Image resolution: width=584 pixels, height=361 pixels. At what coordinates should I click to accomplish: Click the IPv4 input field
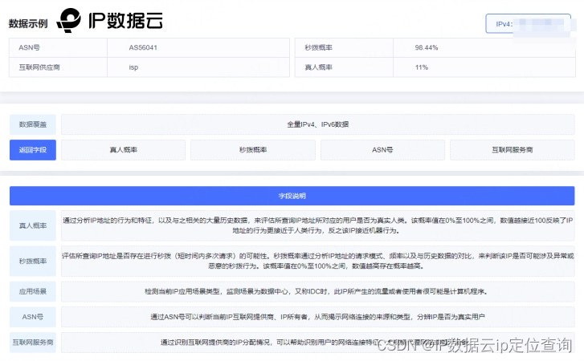[x=528, y=23]
